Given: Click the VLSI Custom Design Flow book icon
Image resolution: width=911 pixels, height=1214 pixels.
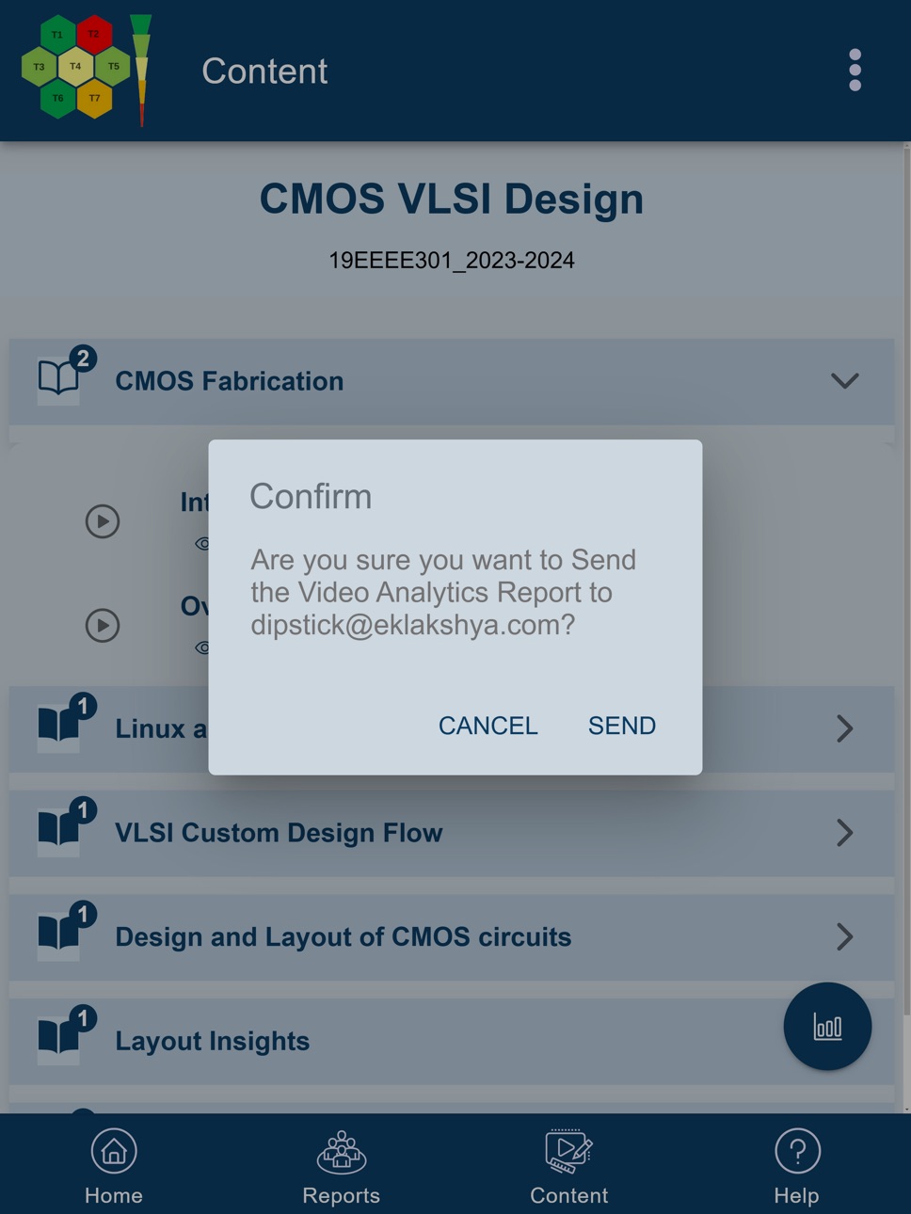Looking at the screenshot, I should coord(58,828).
